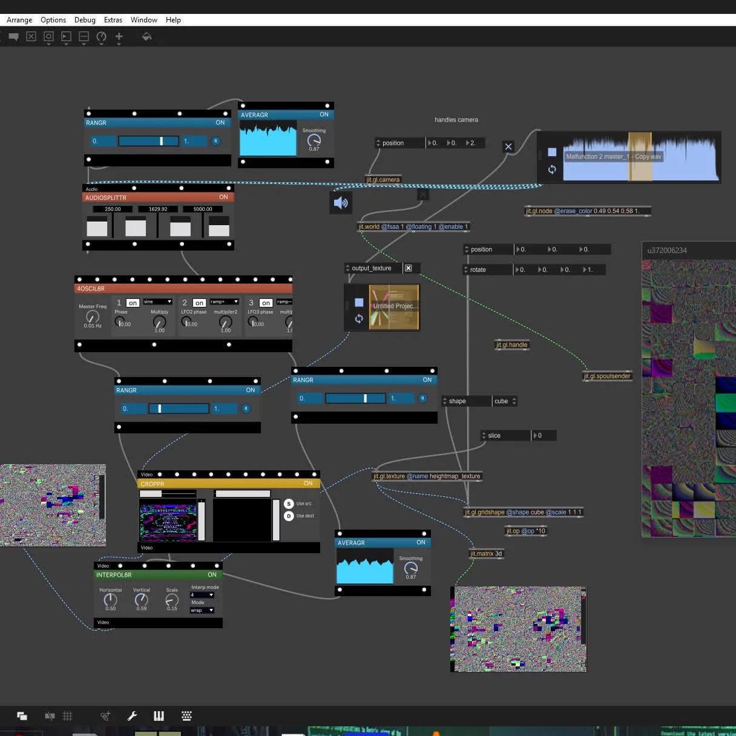Viewport: 736px width, 736px height.
Task: Toggle patcher lock icon in bottom toolbar
Action: 50,716
